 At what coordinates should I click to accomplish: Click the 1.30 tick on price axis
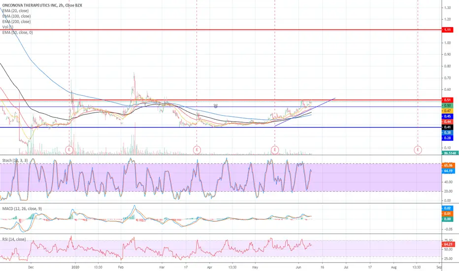click(447, 7)
